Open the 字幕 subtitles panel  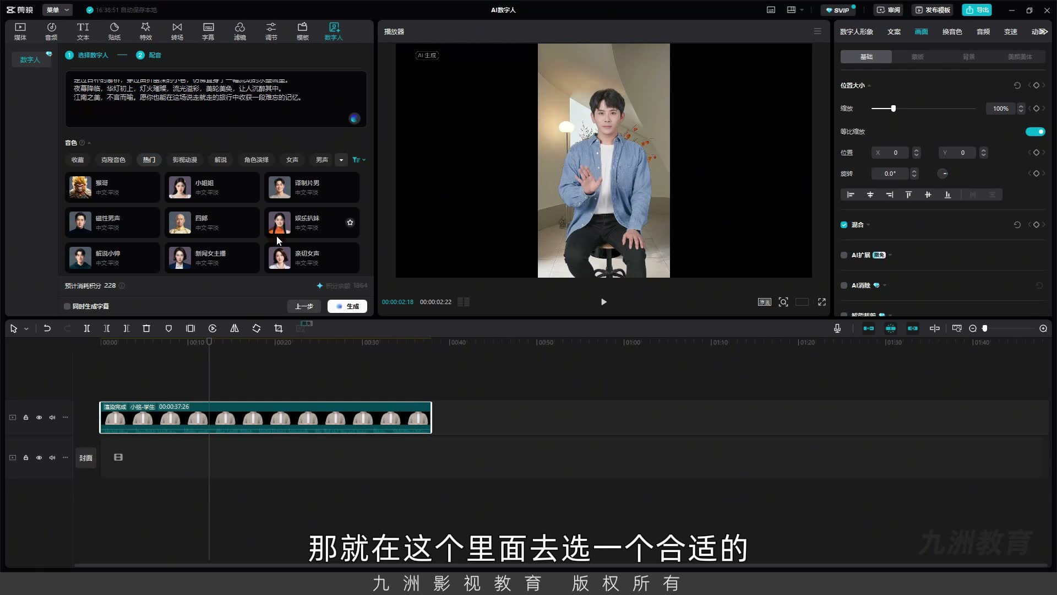pos(208,31)
